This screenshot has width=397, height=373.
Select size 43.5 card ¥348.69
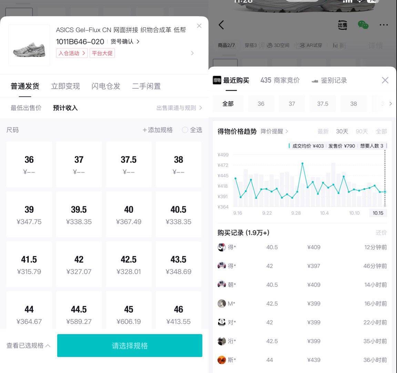coord(179,265)
